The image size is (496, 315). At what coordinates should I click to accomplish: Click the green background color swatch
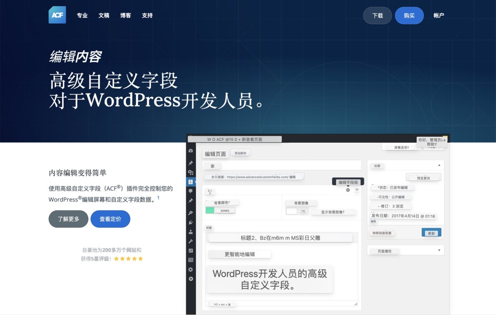[x=210, y=211]
